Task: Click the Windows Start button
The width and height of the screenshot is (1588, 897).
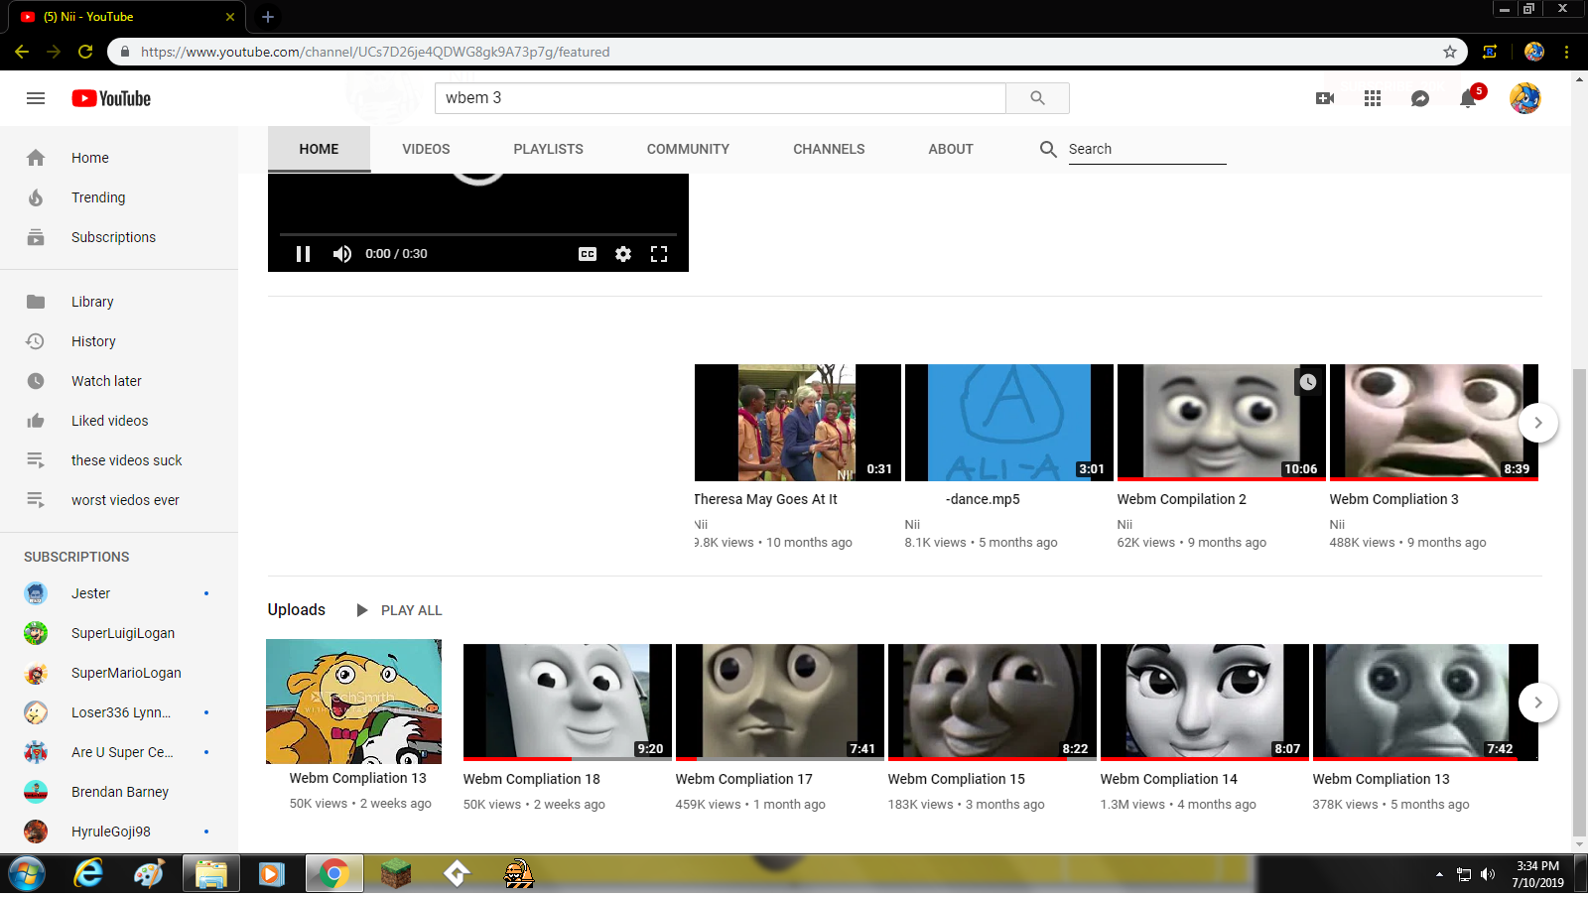Action: 27,874
